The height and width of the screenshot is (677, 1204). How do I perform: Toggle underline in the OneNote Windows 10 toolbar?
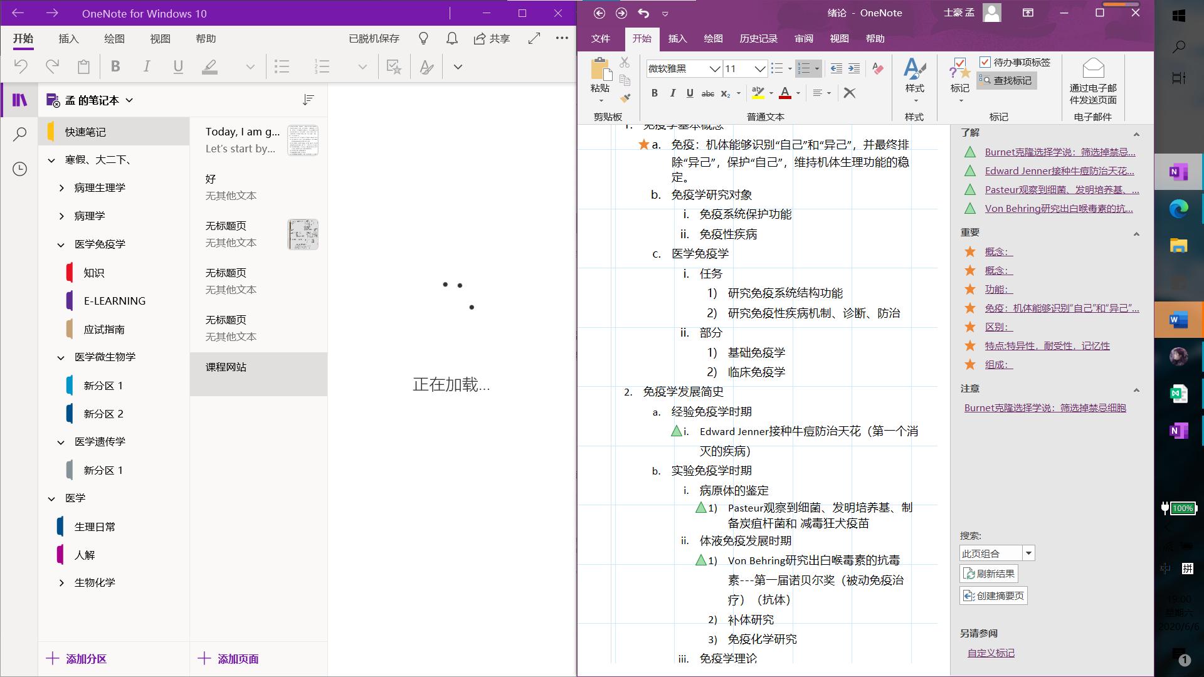pos(178,67)
